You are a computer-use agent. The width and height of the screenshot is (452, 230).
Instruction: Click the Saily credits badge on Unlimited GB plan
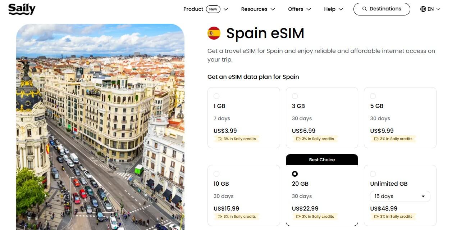point(393,216)
